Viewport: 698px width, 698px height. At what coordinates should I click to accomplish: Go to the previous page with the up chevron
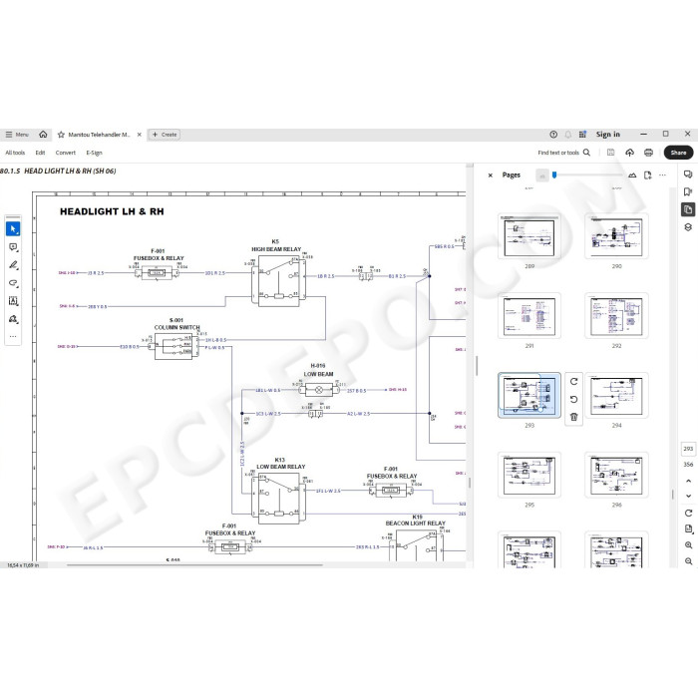688,482
